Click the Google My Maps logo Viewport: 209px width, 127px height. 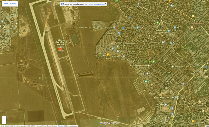(109, 123)
